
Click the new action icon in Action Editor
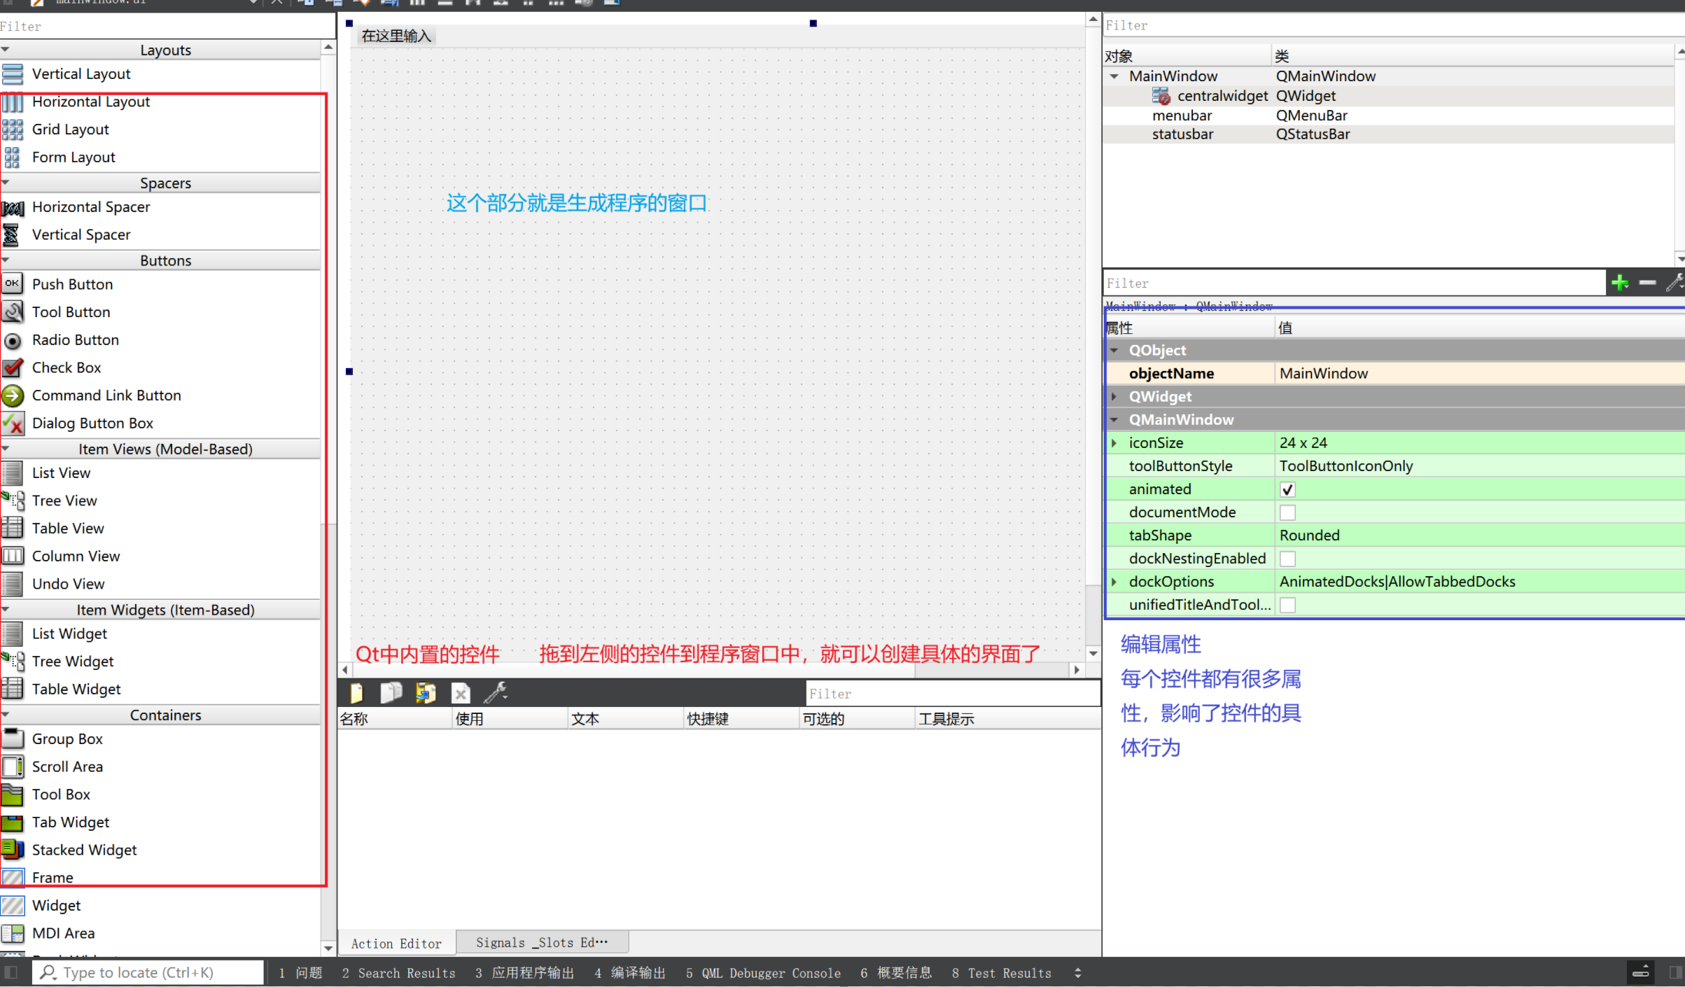pyautogui.click(x=356, y=693)
